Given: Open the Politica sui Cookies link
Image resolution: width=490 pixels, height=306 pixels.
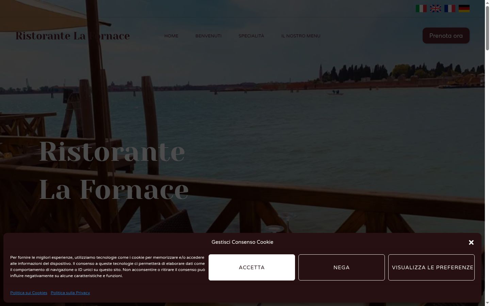Looking at the screenshot, I should [29, 293].
